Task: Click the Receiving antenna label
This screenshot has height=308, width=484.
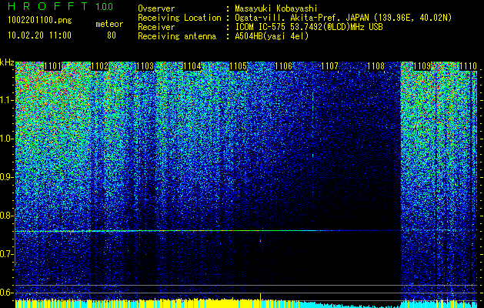Action: pos(177,36)
